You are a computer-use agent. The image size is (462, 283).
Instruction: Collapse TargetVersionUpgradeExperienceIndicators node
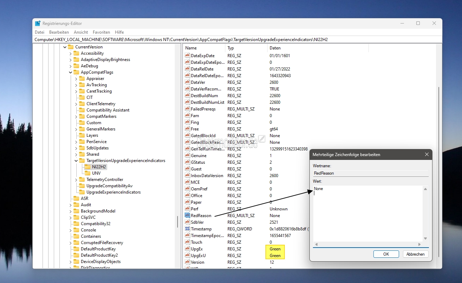76,161
